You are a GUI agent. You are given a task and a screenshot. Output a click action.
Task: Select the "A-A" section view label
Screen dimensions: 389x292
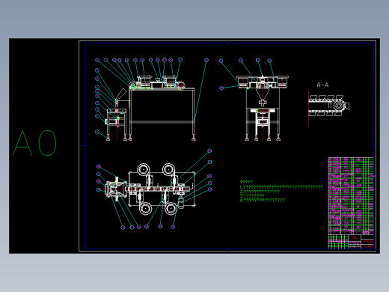coord(322,85)
